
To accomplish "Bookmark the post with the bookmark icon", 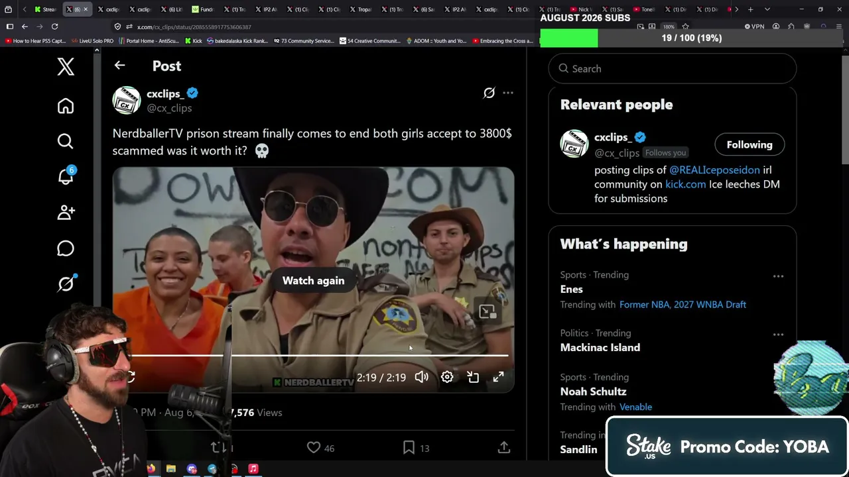I will coord(409,448).
